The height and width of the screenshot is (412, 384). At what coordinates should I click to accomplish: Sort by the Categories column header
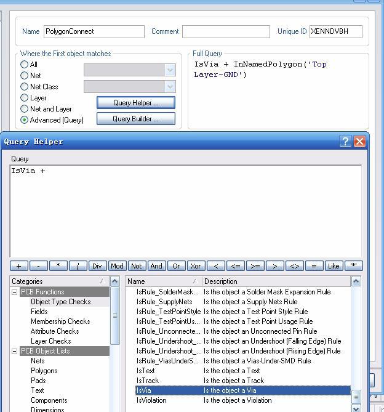(60, 281)
